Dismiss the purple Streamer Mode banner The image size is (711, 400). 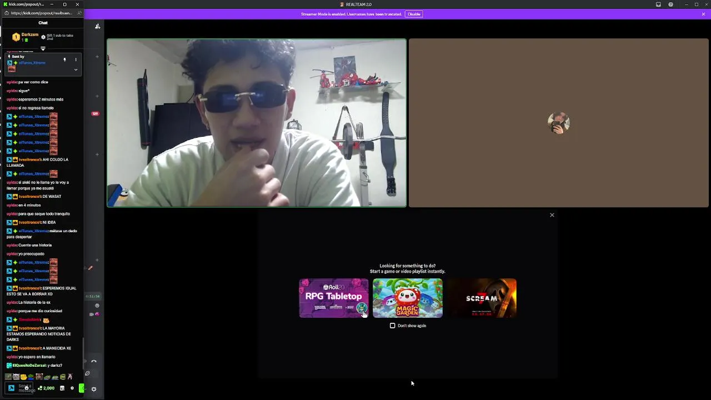(x=704, y=14)
